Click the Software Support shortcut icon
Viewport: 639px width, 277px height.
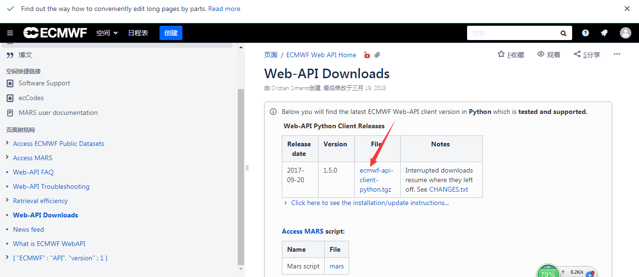10,83
